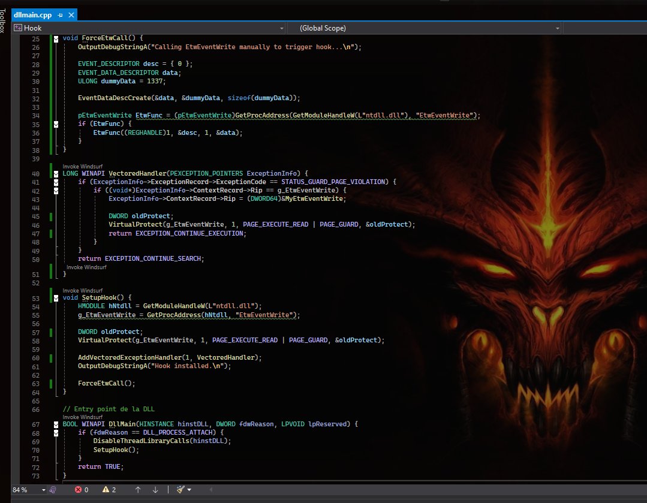This screenshot has height=503, width=647.
Task: Click the text 'EXCEPTION_CONTINUE_EXECUTION'
Action: tap(189, 233)
